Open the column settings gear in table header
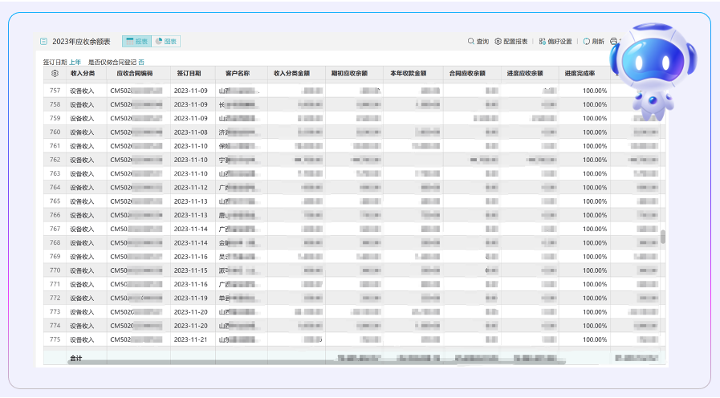This screenshot has width=720, height=398. point(55,73)
